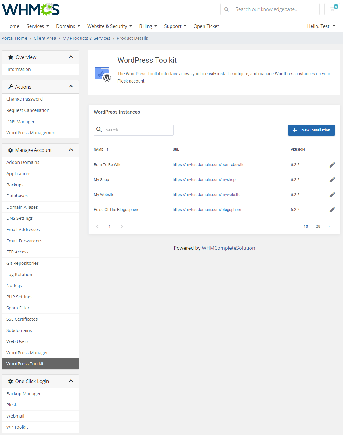Focus the WordPress instances search field

point(134,130)
